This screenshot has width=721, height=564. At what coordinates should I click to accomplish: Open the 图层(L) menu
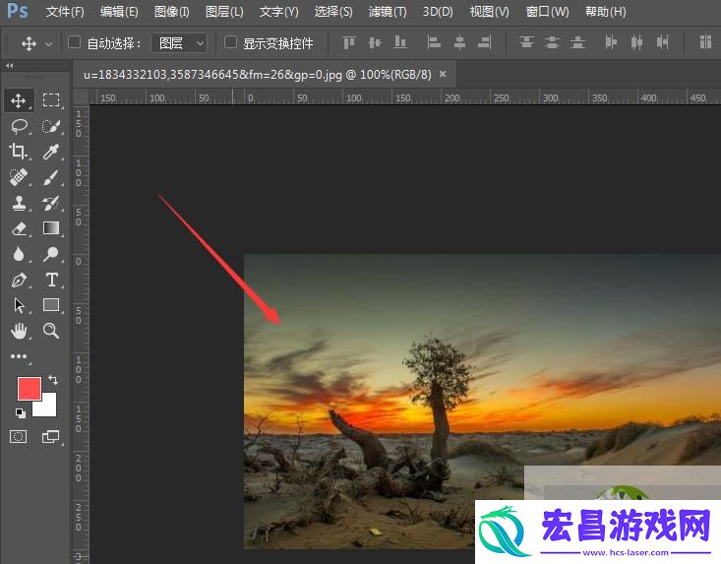click(224, 11)
